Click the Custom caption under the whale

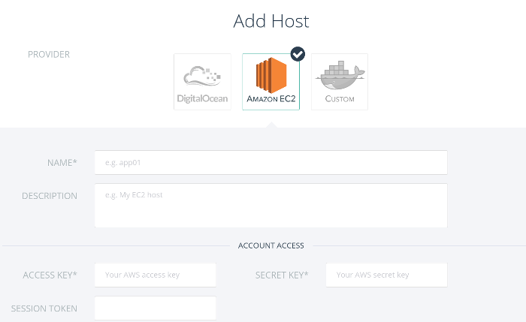[x=340, y=99]
